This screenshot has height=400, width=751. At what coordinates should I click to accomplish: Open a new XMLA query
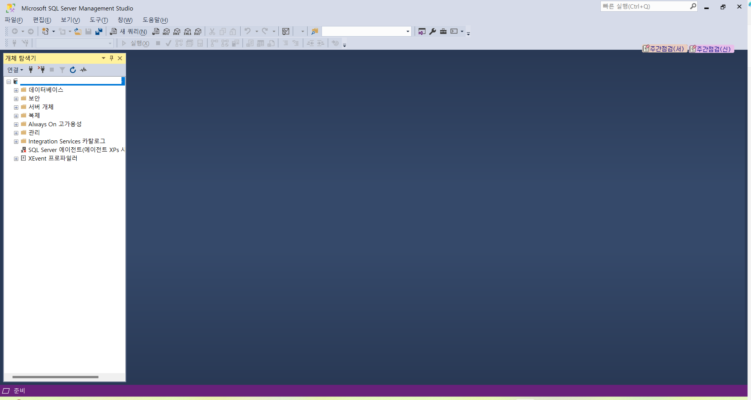point(188,31)
